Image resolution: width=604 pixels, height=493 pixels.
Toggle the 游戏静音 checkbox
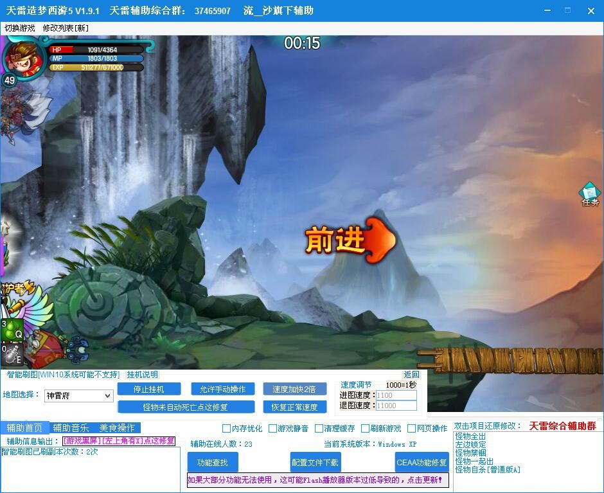[289, 429]
